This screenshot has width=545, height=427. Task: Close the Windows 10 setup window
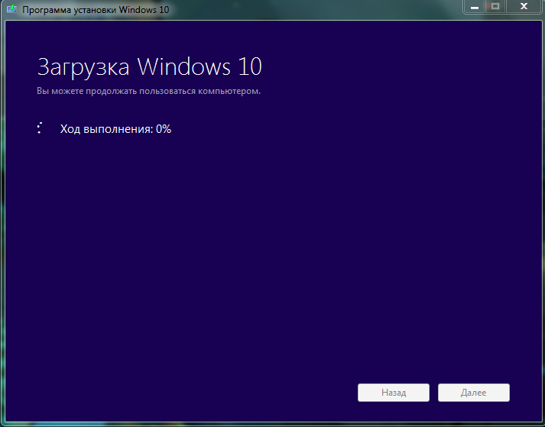pos(524,6)
